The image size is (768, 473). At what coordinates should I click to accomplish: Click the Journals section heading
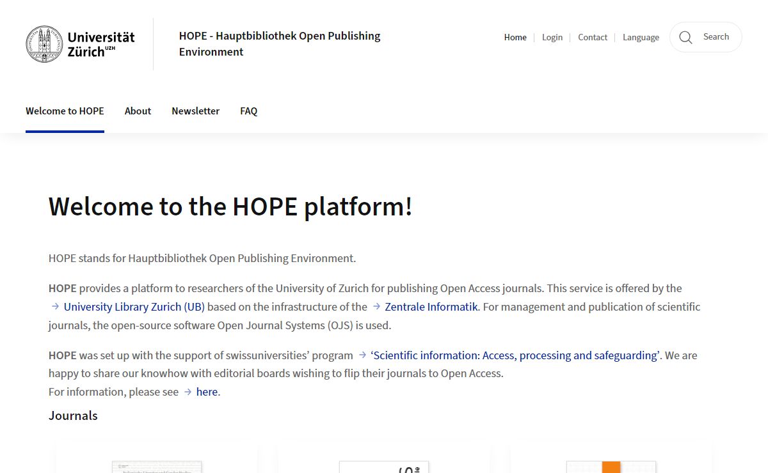click(73, 415)
